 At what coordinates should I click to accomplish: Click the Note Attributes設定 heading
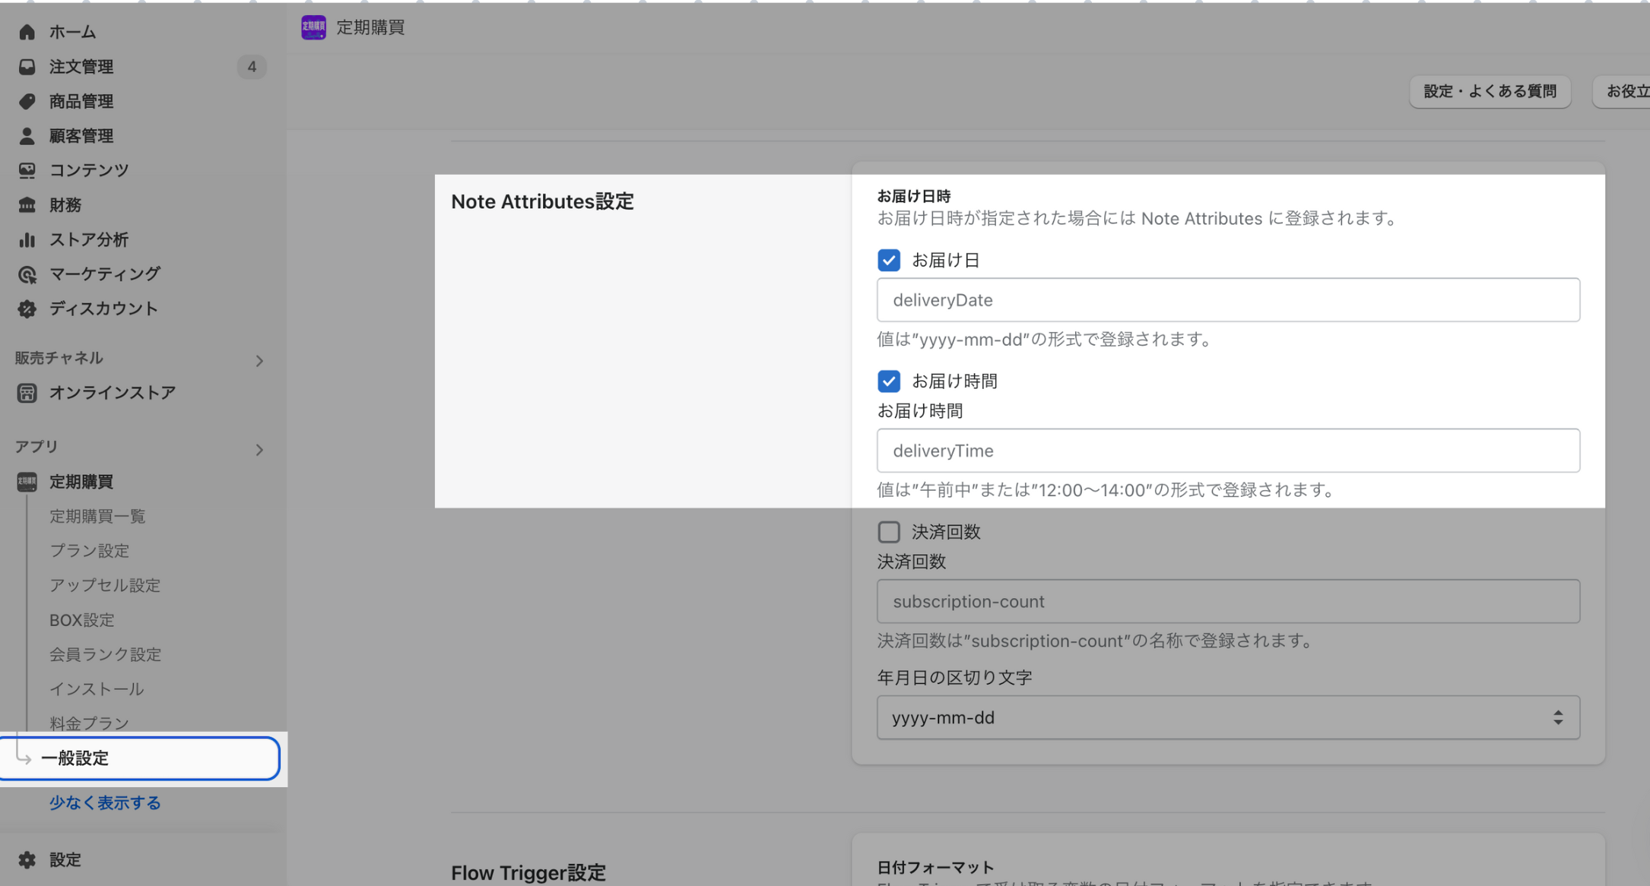click(x=542, y=201)
